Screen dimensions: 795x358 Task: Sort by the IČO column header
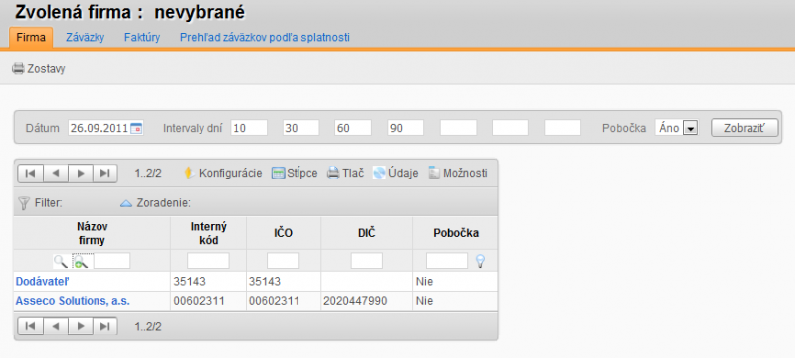pos(284,233)
